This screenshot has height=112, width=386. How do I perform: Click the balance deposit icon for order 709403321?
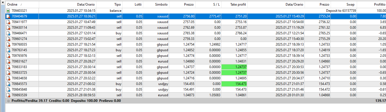click(x=8, y=11)
